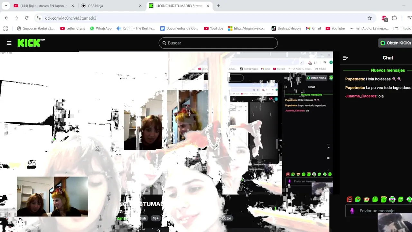Click the small webcam overlay thumbnail
This screenshot has height=232, width=412.
coord(52,196)
